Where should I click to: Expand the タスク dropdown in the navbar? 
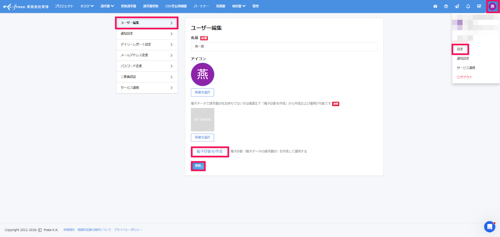click(x=87, y=6)
